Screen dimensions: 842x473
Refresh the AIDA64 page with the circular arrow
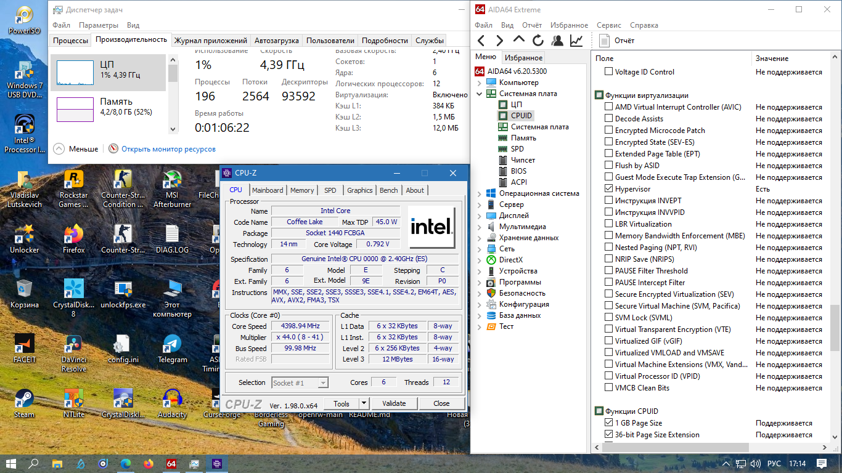coord(538,41)
